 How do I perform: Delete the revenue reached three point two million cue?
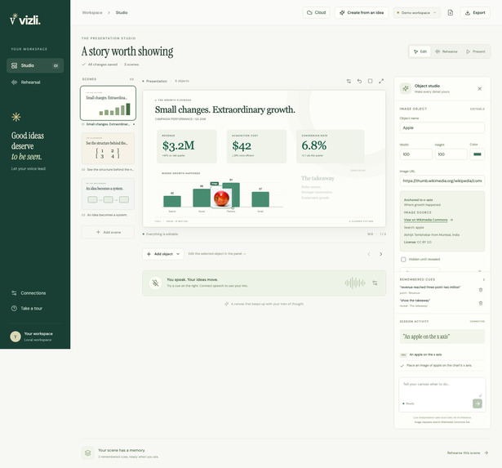481,290
